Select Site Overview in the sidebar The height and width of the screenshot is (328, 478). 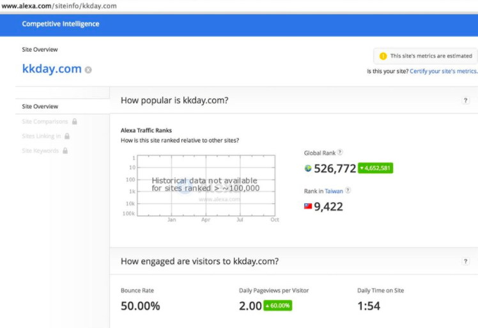point(63,107)
